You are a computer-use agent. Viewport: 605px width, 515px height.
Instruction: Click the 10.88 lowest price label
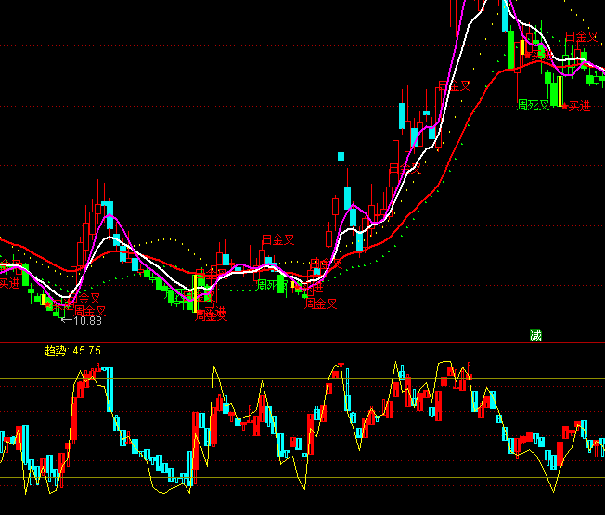86,321
